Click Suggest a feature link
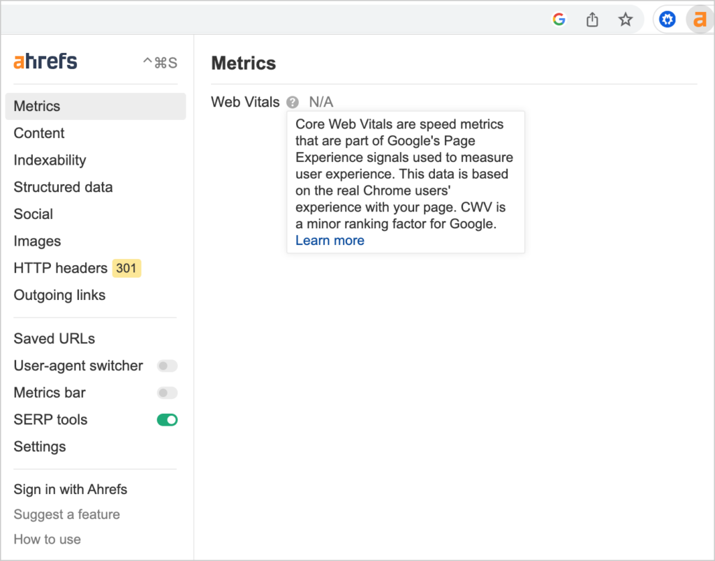Image resolution: width=715 pixels, height=561 pixels. 66,514
